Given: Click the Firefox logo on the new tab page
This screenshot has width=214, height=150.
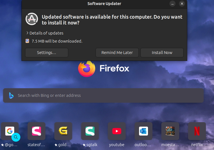Looking at the screenshot, I should 87,69.
